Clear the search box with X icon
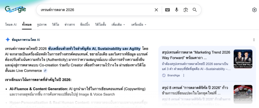This screenshot has width=259, height=108. click(156, 10)
